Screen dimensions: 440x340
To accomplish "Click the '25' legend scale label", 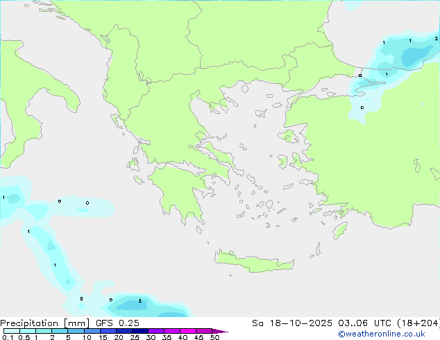I will [135, 337].
